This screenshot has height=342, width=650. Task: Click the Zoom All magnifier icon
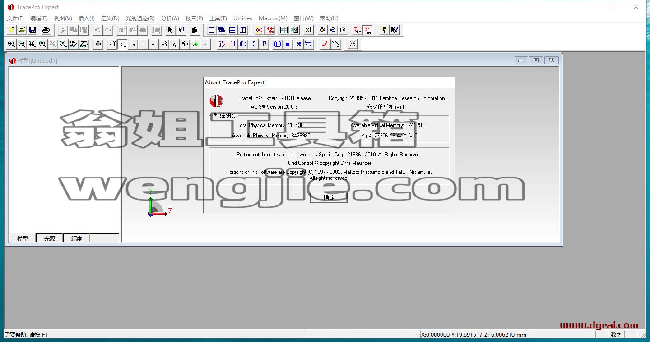42,44
